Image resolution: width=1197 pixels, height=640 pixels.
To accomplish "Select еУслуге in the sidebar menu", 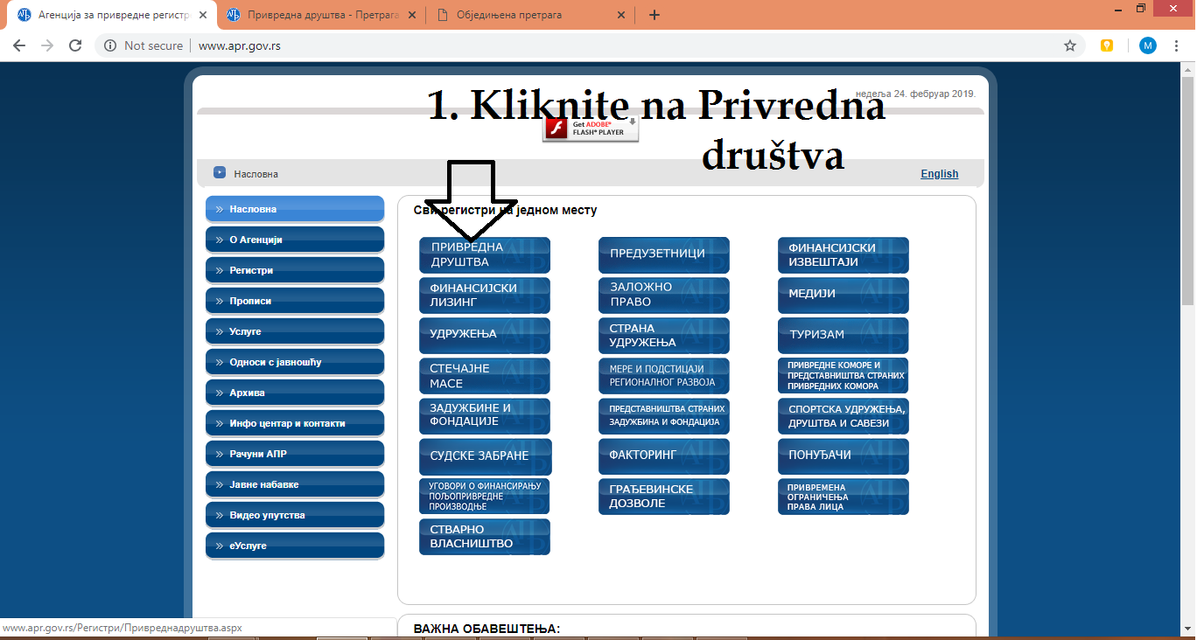I will pos(295,546).
